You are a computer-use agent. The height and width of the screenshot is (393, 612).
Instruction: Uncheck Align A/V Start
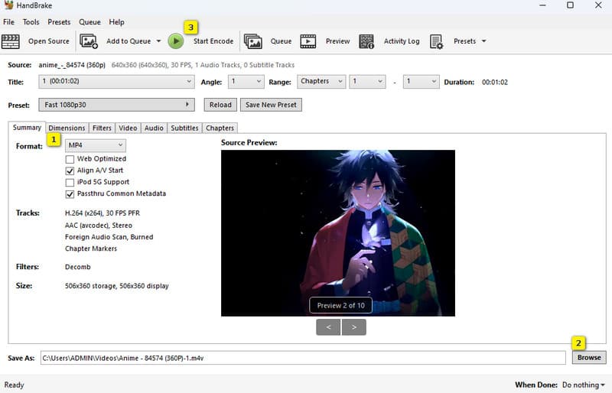[x=70, y=171]
